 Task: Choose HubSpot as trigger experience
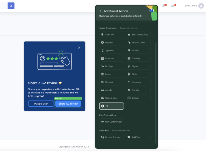(x=112, y=66)
